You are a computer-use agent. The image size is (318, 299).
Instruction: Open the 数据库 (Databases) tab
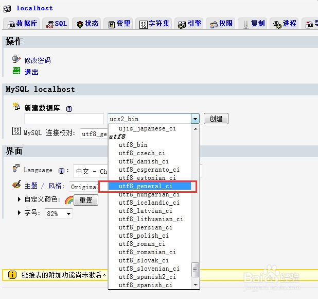point(21,24)
